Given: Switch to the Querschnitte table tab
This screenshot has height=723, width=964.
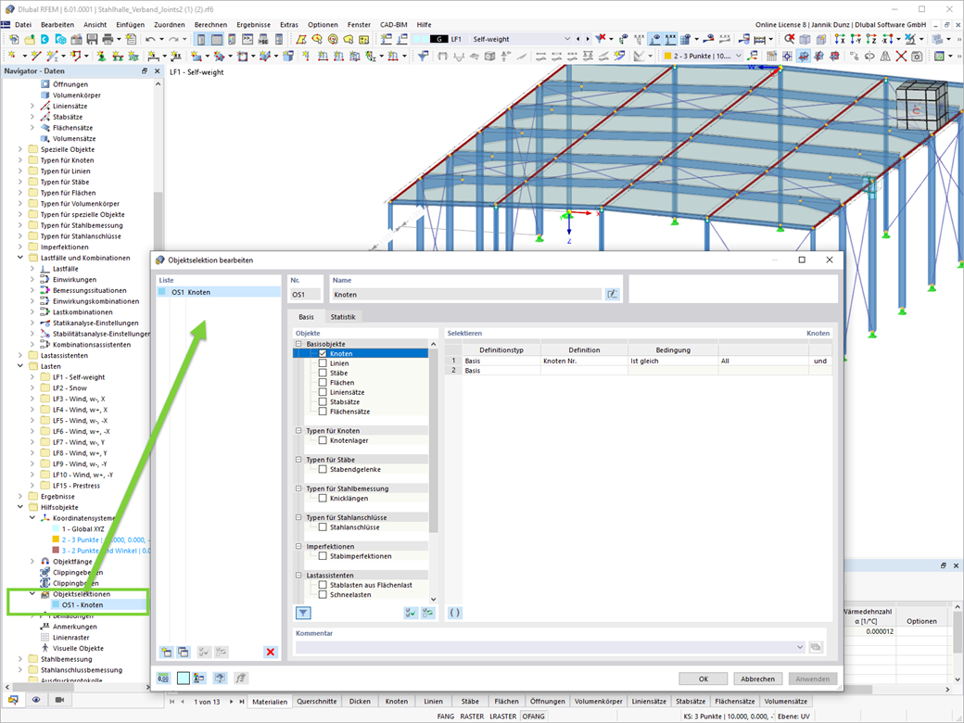Looking at the screenshot, I should point(317,701).
